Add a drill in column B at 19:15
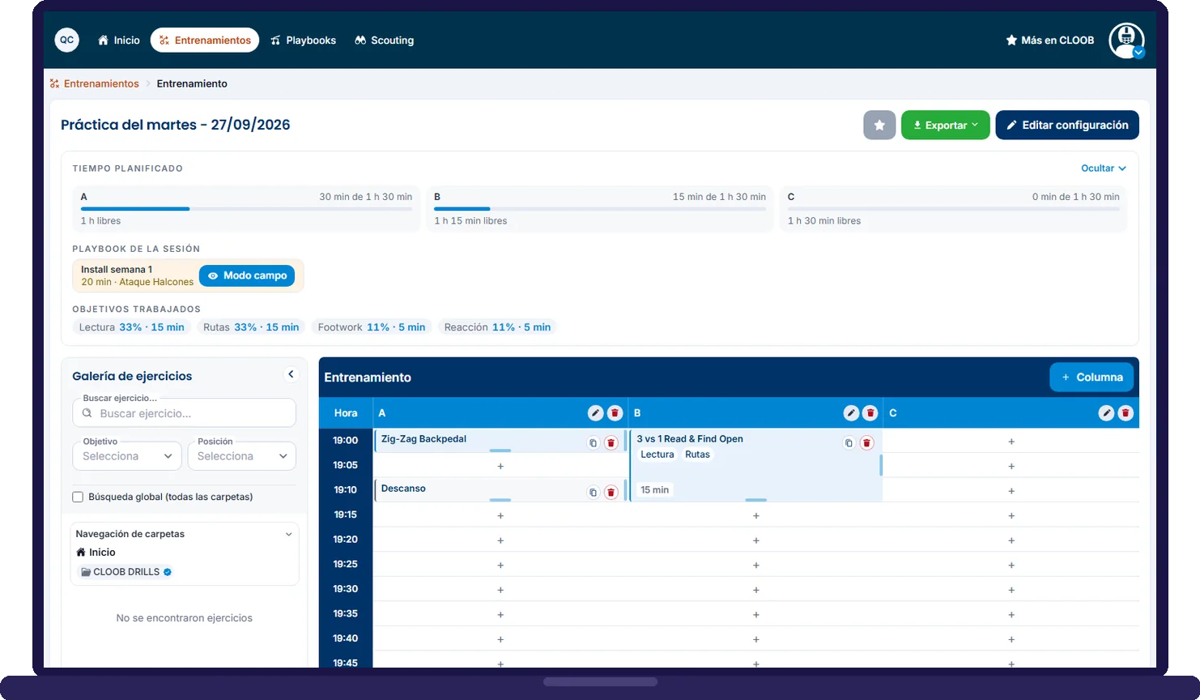The width and height of the screenshot is (1200, 700). pos(756,516)
